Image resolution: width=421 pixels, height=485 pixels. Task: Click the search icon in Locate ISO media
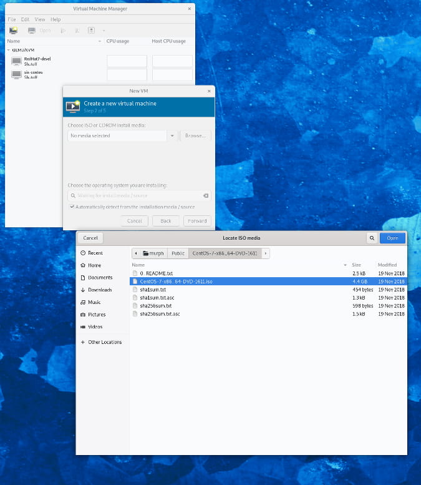pyautogui.click(x=372, y=238)
